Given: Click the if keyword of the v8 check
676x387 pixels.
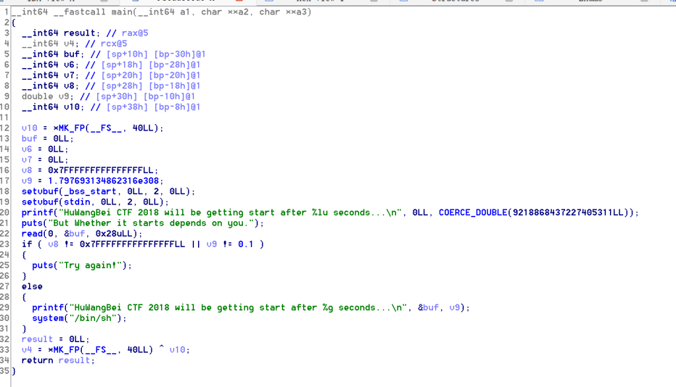Looking at the screenshot, I should pos(26,244).
